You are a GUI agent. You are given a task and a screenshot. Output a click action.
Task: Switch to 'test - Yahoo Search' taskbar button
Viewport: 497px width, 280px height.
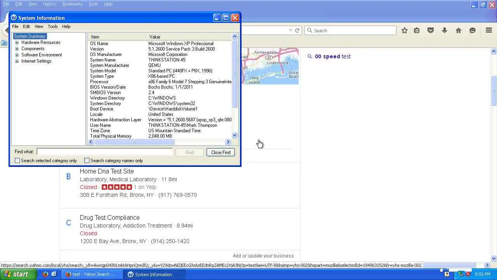coord(93,274)
